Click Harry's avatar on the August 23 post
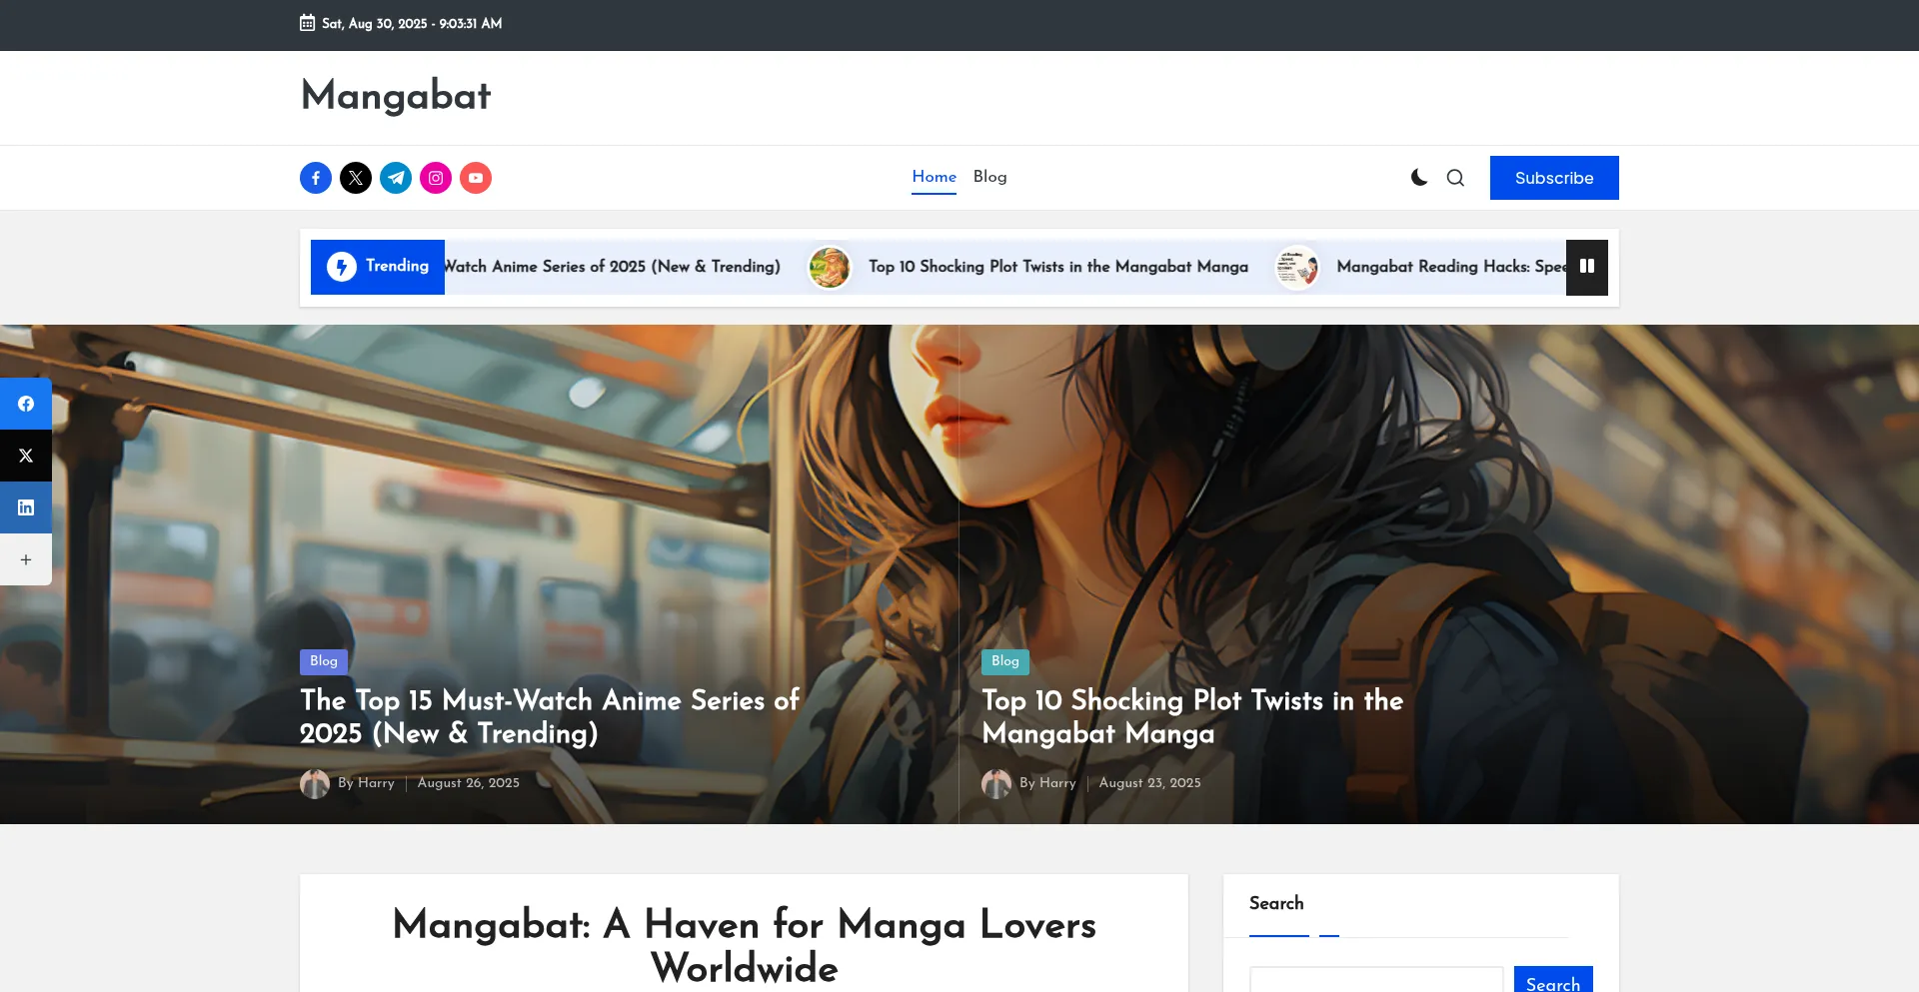1919x992 pixels. 996,784
